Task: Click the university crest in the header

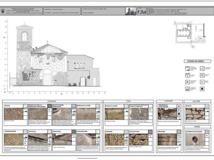Action: (2, 11)
